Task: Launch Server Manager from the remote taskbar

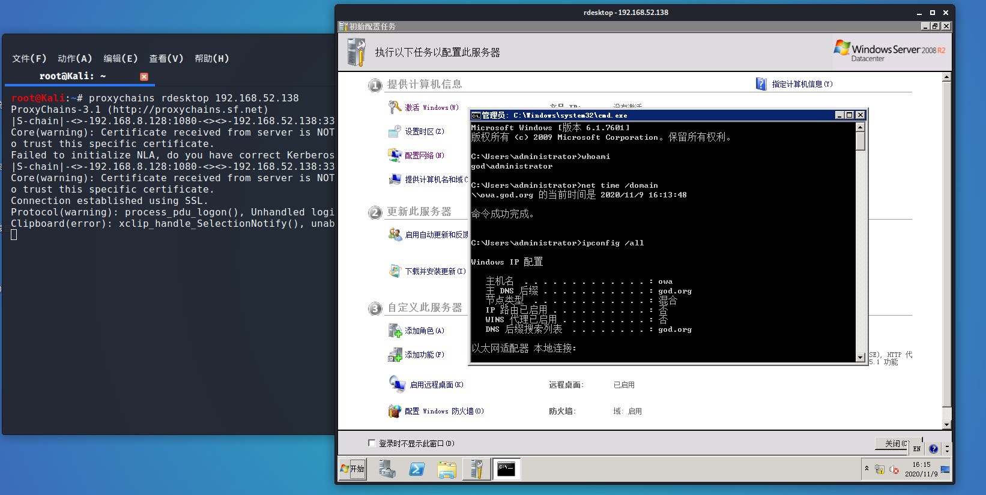Action: [387, 469]
